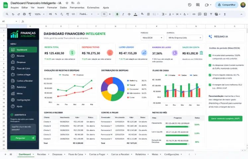Click the search menus magnifier icon
Screen dimensions: 248x159
point(7,14)
